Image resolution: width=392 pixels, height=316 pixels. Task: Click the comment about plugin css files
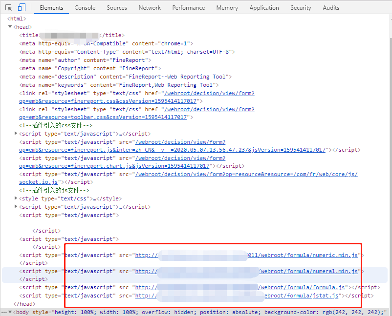coord(56,125)
